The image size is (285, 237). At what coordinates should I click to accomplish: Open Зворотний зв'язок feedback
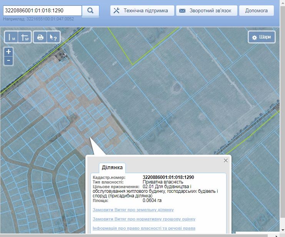207,10
